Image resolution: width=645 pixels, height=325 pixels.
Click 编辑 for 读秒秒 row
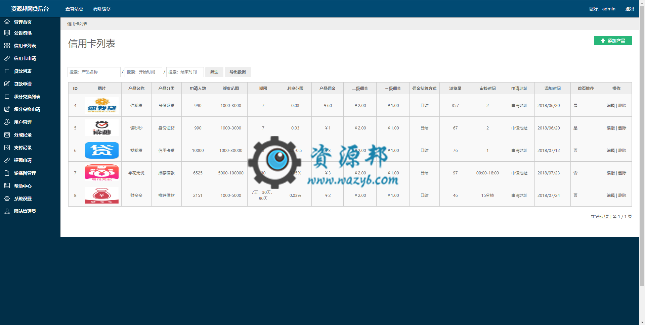tap(610, 128)
